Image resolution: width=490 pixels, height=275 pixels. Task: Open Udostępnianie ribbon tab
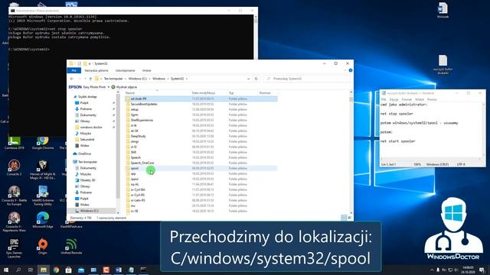coord(125,71)
